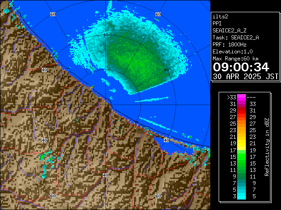
Task: Click the 'Max Range:60 km' text
Action: [x=235, y=59]
